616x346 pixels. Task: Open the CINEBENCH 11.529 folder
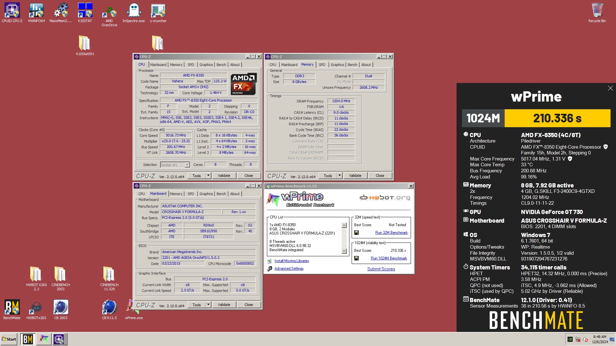point(109,278)
